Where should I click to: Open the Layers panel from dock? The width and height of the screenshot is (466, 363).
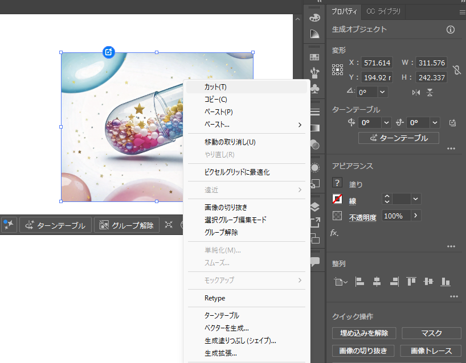(x=314, y=207)
